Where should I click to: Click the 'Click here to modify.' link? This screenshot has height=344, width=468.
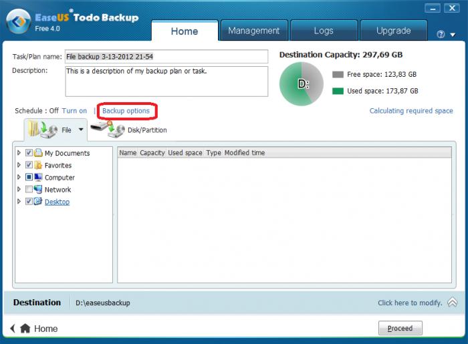click(410, 303)
